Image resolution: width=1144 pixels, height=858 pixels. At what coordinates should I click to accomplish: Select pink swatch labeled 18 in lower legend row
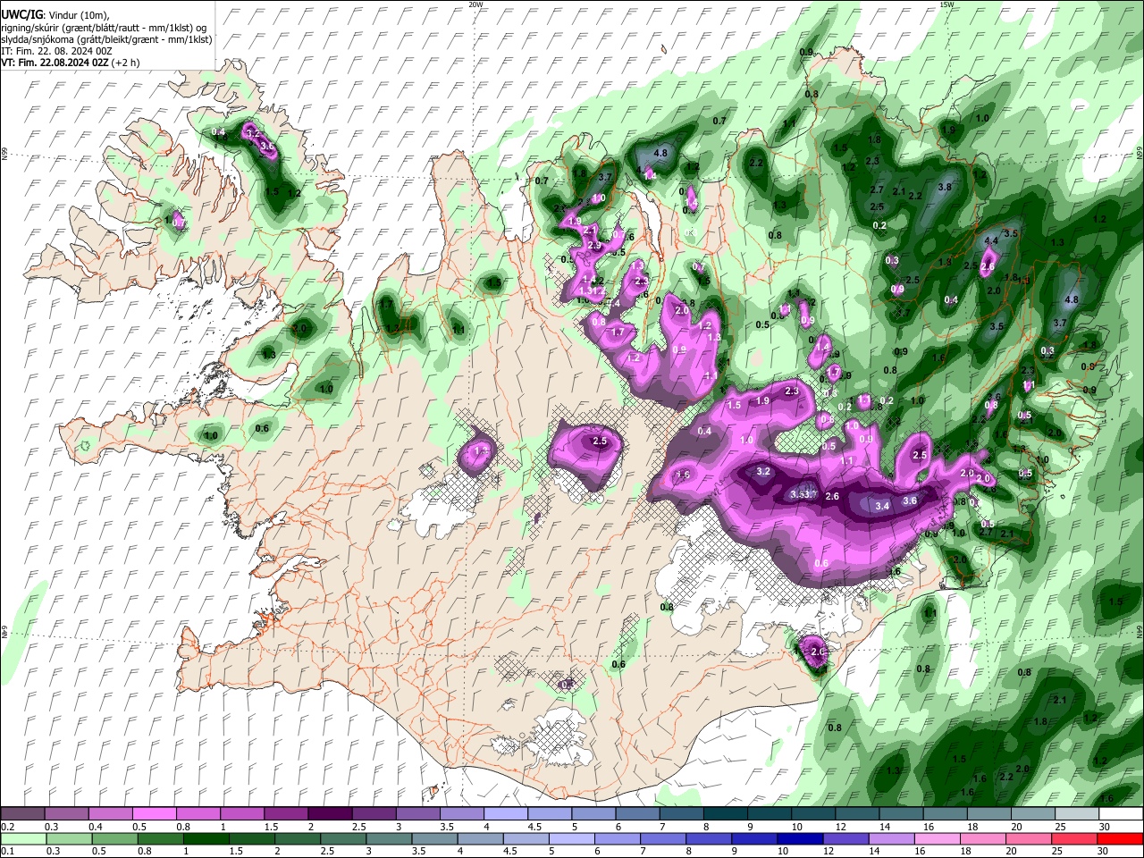pyautogui.click(x=982, y=838)
